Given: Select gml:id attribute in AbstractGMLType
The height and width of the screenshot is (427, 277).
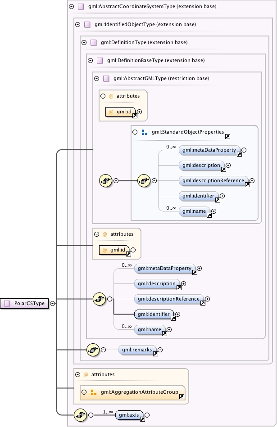Looking at the screenshot, I should click(x=120, y=112).
